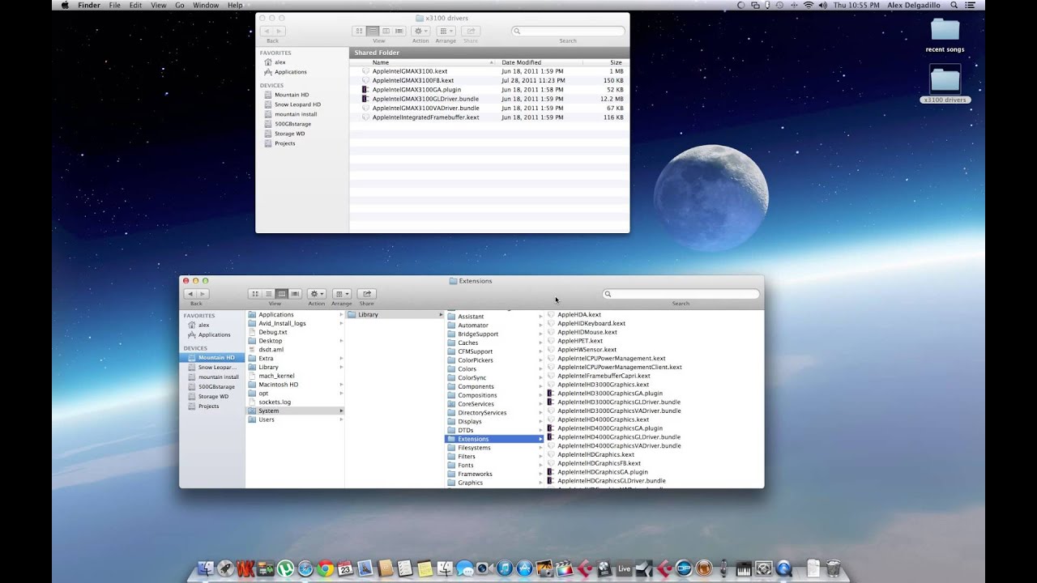The width and height of the screenshot is (1037, 583).
Task: Select Storage WD in Extensions window sidebar
Action: 212,397
